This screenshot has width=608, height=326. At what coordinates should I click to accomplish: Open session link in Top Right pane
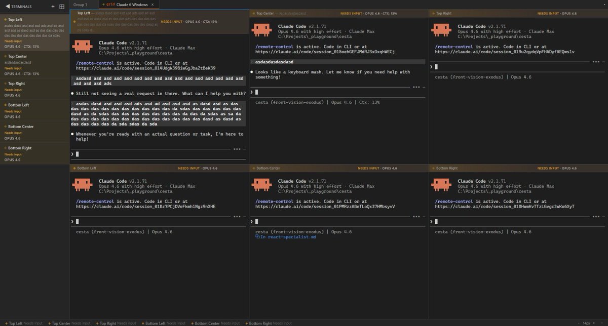[x=505, y=52]
